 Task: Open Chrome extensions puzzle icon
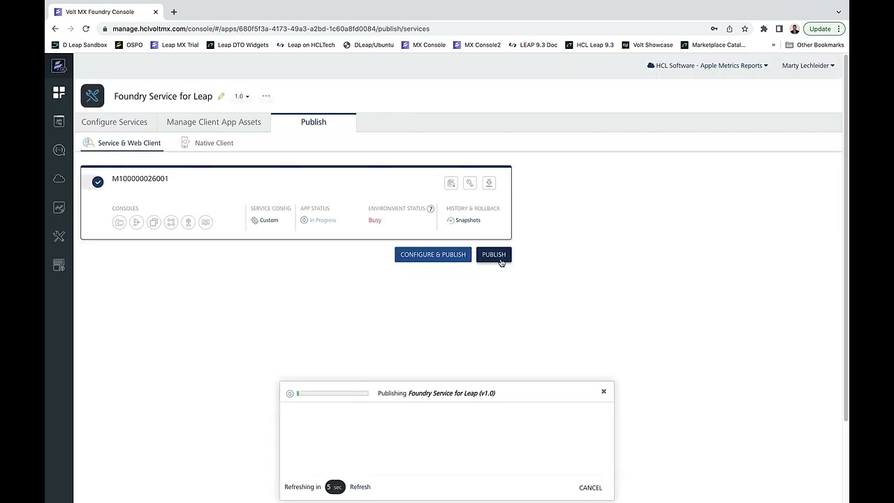tap(763, 29)
